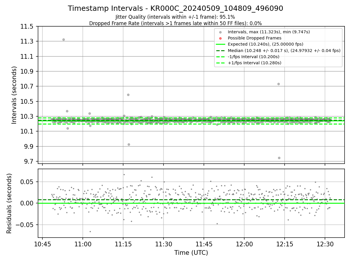
Task: Click the gray marker beside 'Intervals, max' legend
Action: tap(221, 32)
